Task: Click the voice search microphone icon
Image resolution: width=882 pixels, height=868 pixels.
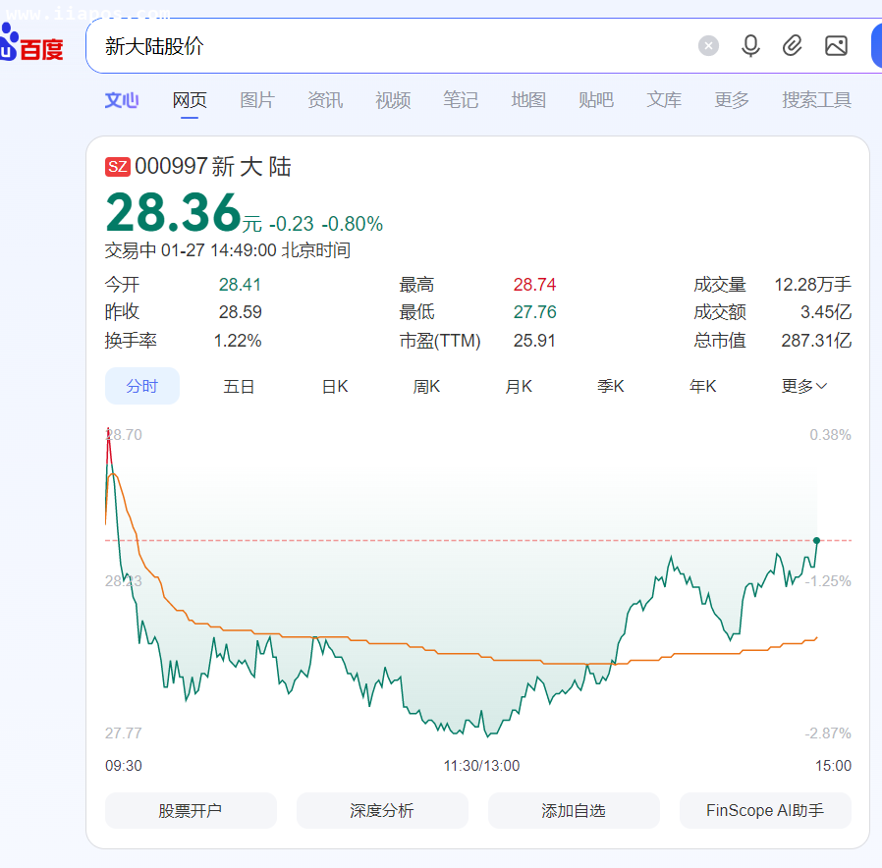Action: coord(750,45)
